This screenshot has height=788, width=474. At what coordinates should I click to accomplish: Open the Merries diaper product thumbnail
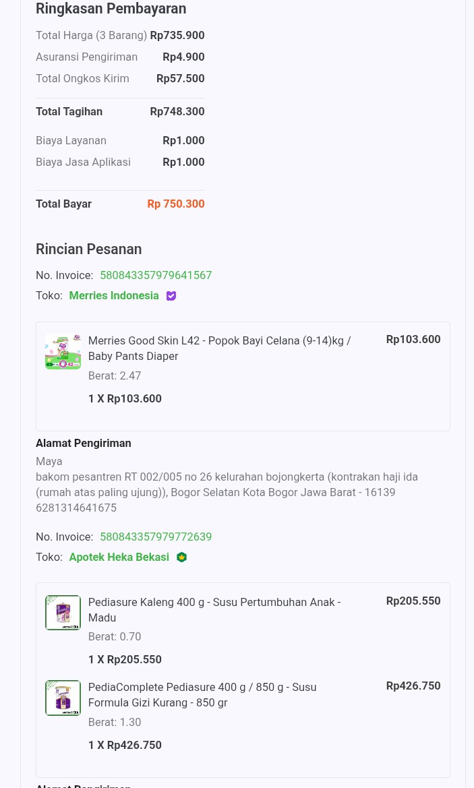tap(63, 352)
